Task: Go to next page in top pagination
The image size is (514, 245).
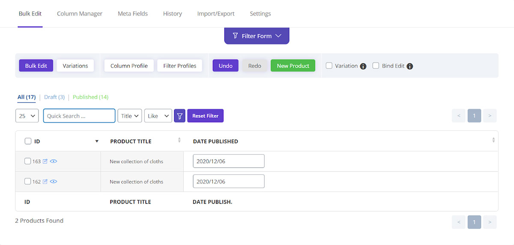Action: 490,116
